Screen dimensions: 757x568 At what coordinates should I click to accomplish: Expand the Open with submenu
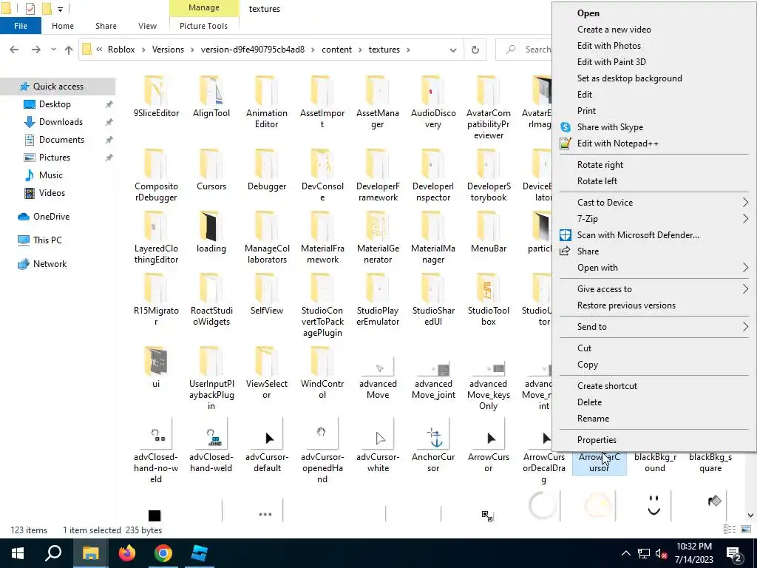654,268
